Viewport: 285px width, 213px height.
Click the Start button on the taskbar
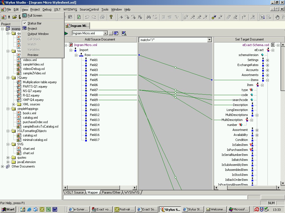8,210
